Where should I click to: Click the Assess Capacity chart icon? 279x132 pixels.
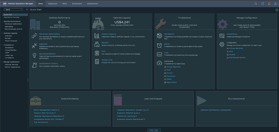[x=97, y=36]
